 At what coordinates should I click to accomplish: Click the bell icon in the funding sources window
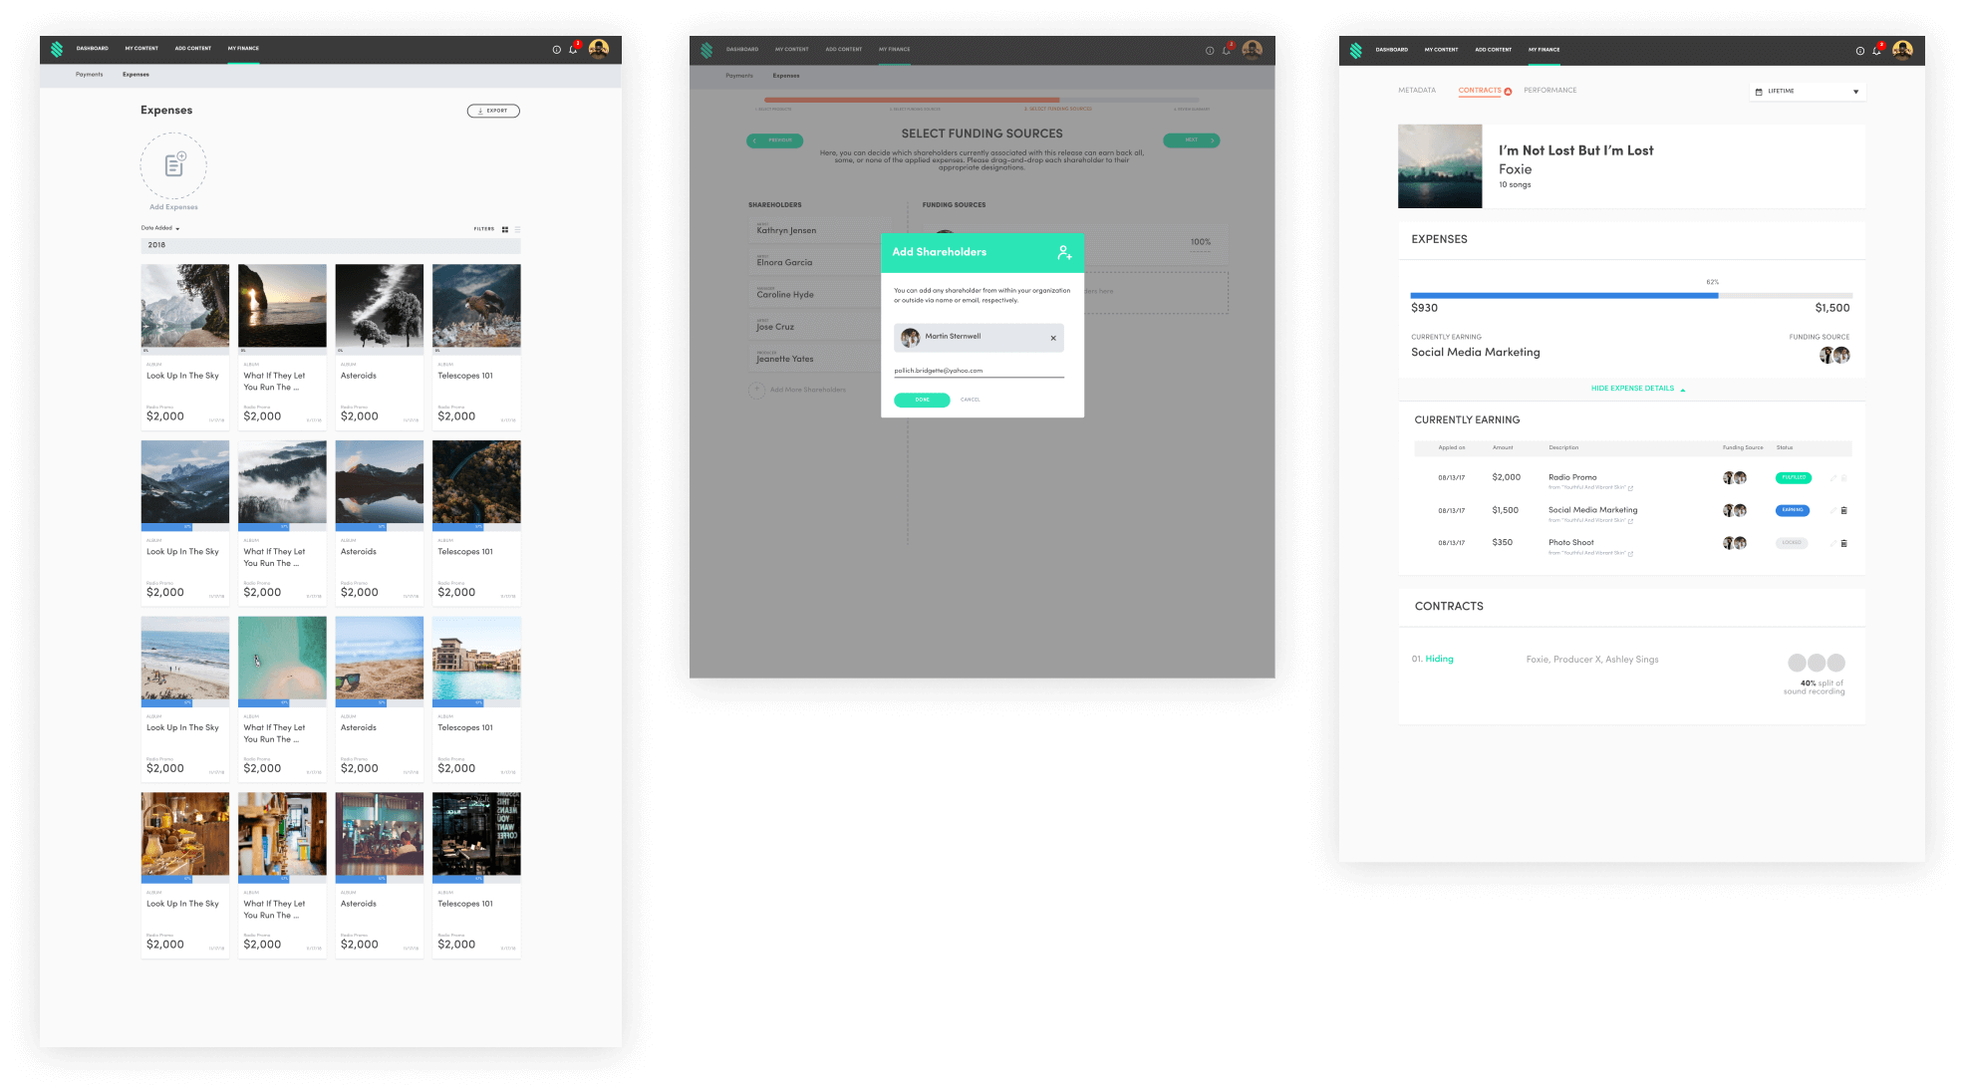point(1227,50)
